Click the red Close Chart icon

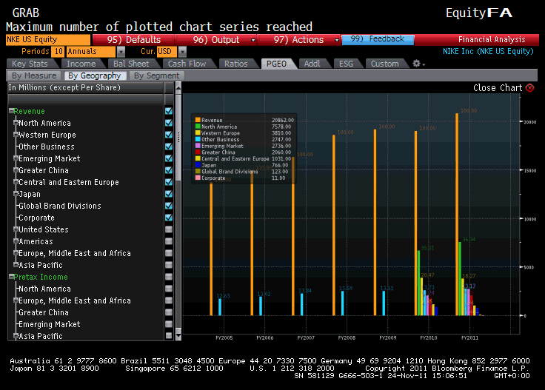pyautogui.click(x=529, y=88)
